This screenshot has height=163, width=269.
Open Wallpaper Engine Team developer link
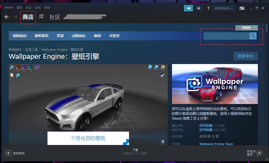pos(216,144)
